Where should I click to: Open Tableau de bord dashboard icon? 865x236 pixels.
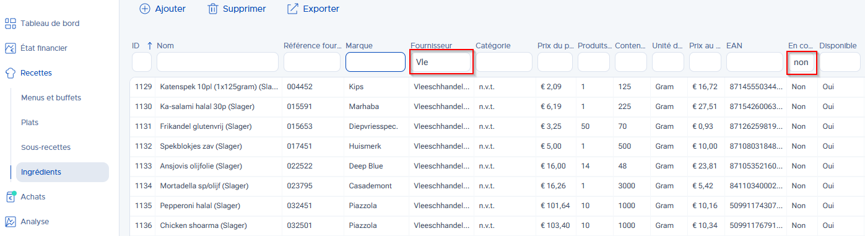11,24
